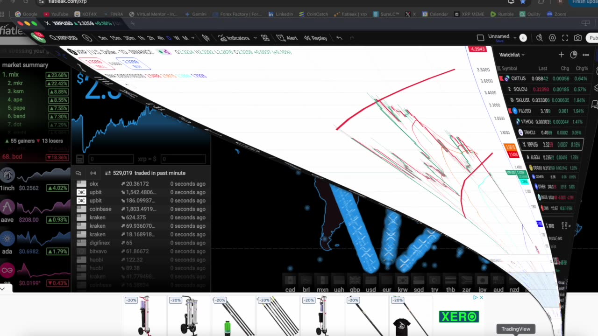Select the 5m timeframe
Screen dimensions: 598x336
pyautogui.click(x=102, y=38)
